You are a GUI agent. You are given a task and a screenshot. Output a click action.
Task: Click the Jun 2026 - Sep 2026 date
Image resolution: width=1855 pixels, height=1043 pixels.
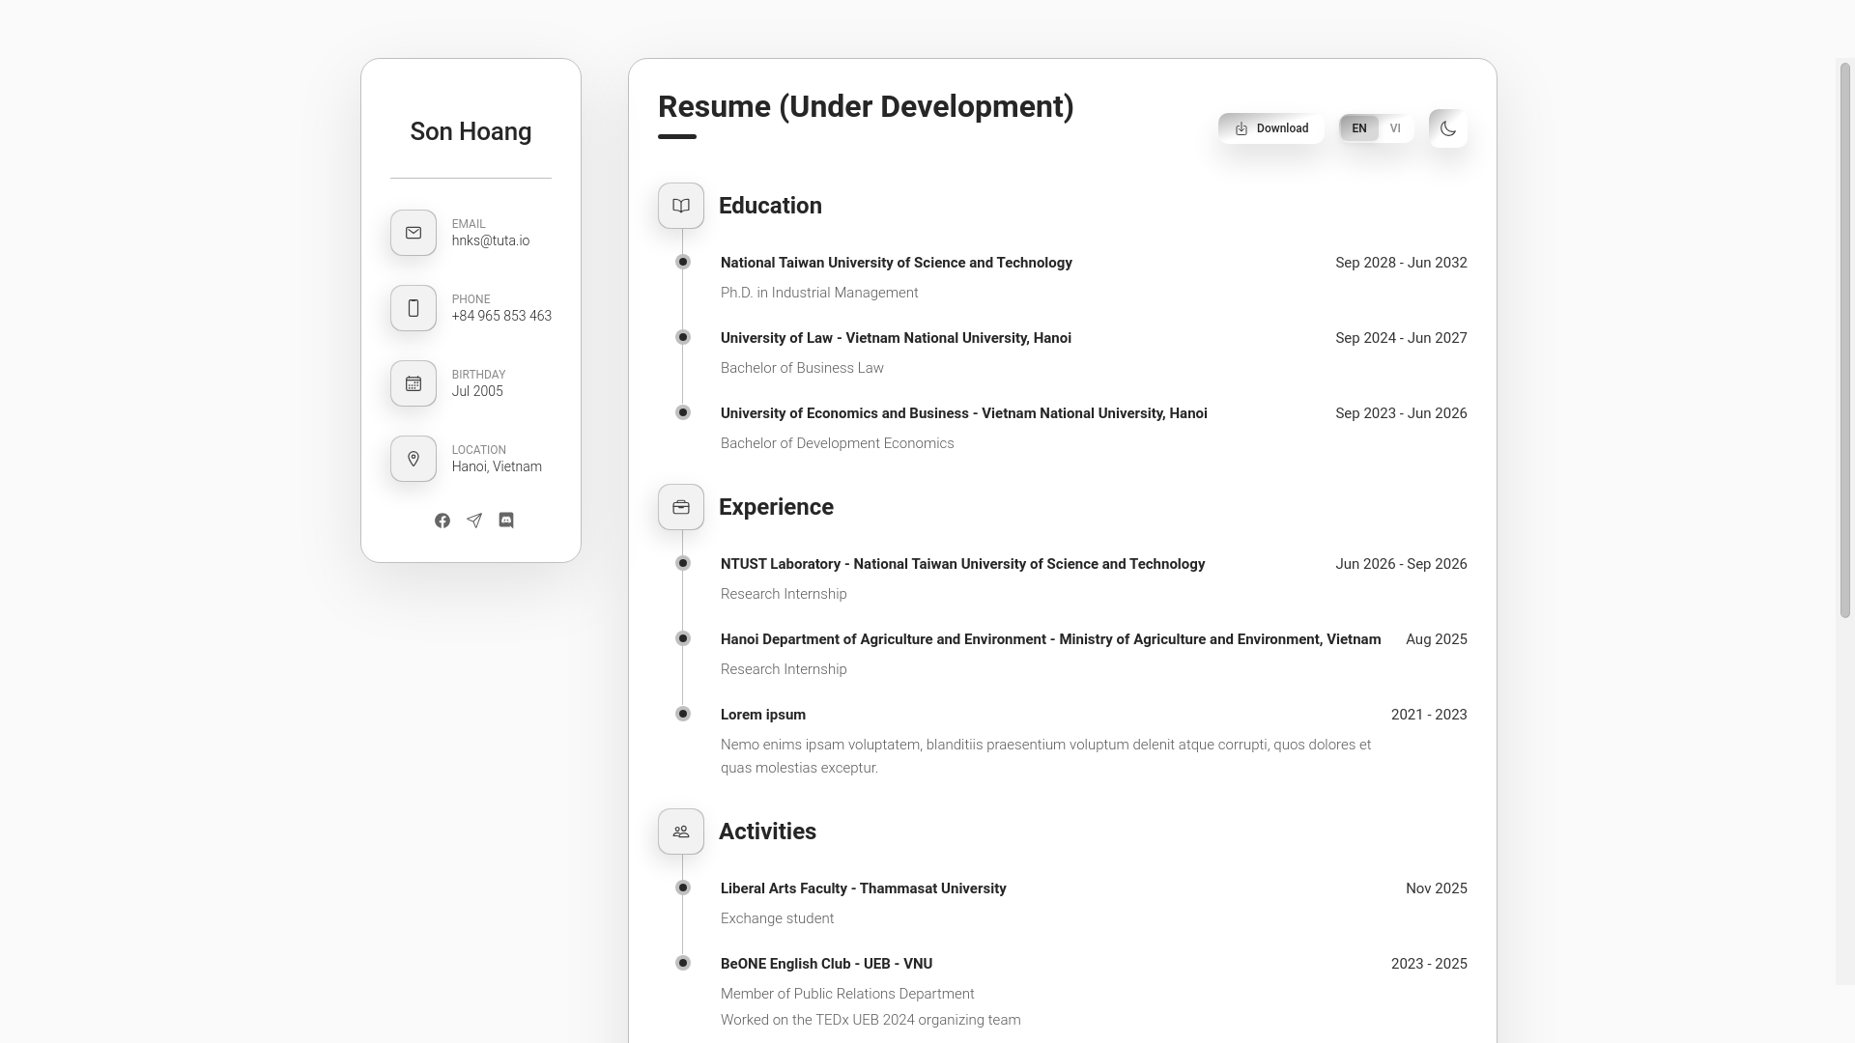pyautogui.click(x=1401, y=564)
